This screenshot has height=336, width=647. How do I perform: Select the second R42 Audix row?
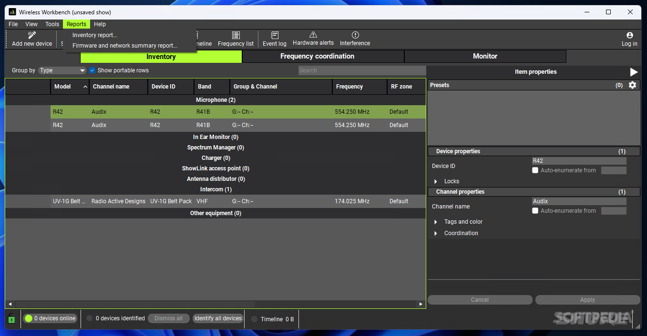238,125
